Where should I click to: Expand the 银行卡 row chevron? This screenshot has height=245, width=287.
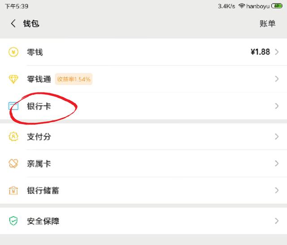(277, 106)
